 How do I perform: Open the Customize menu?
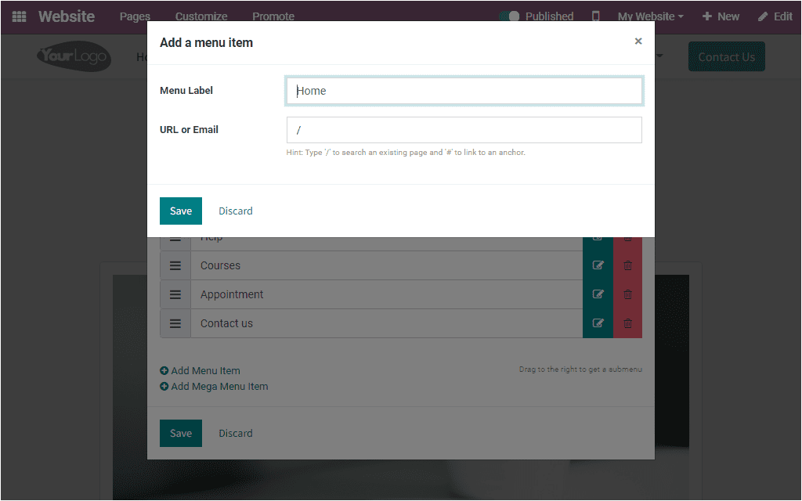200,16
